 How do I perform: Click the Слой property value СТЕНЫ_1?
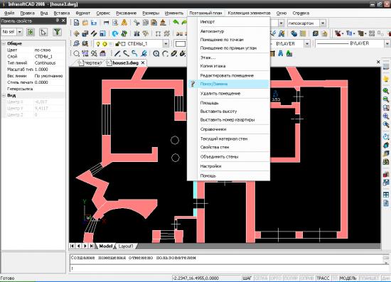(x=43, y=57)
